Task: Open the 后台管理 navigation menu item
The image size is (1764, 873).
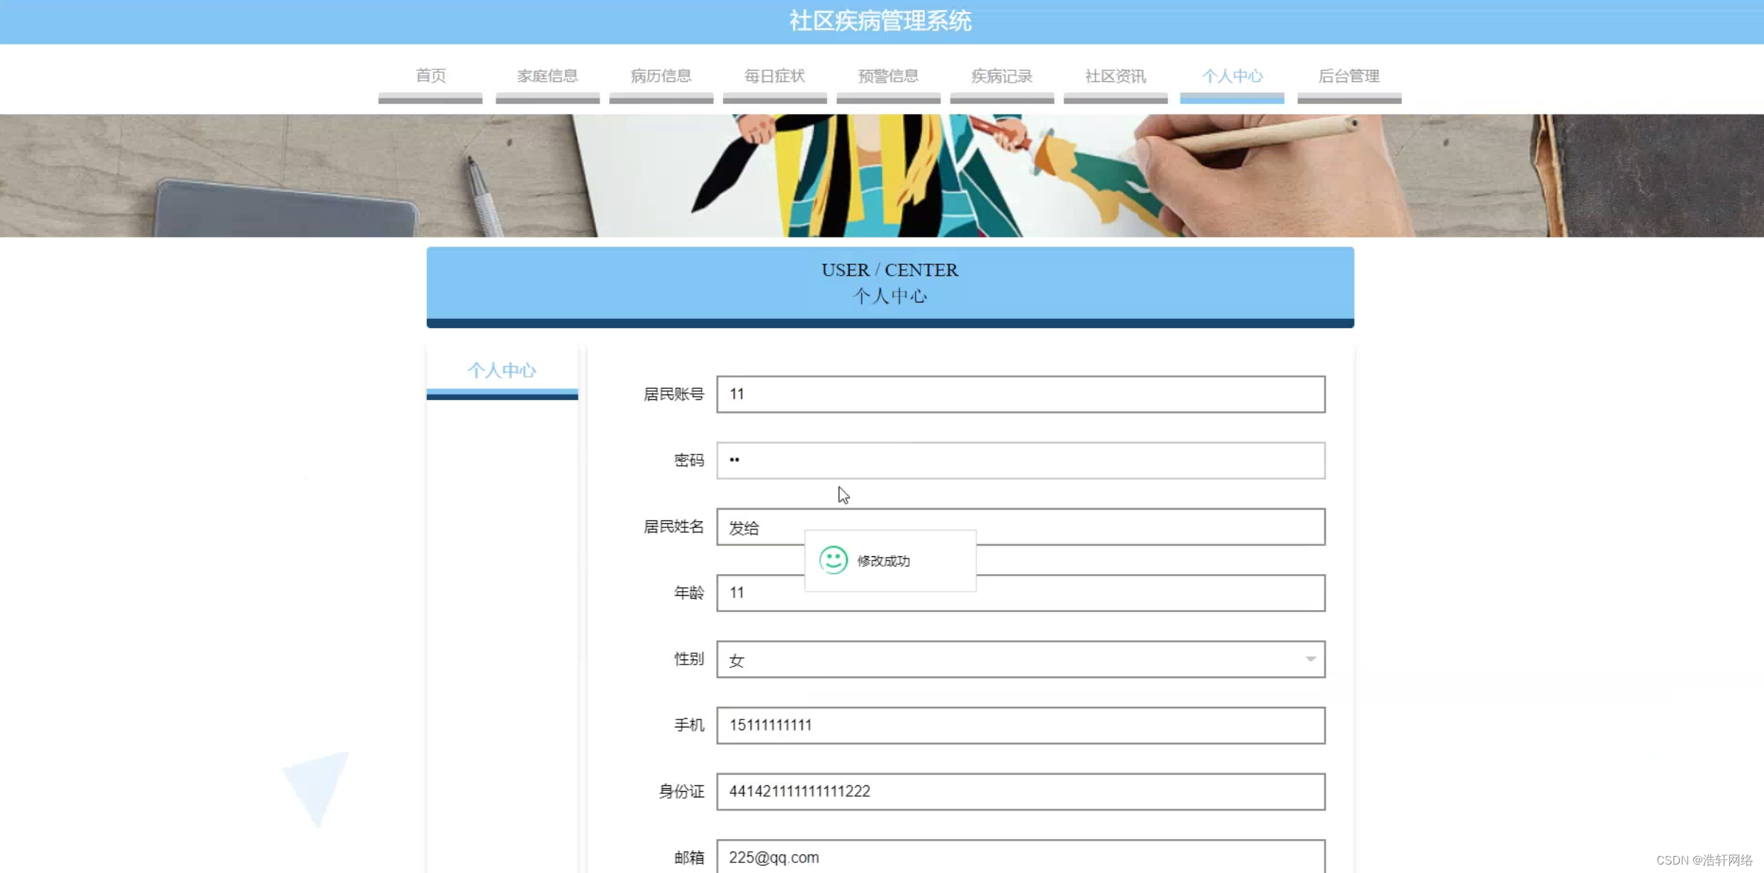Action: coord(1348,76)
